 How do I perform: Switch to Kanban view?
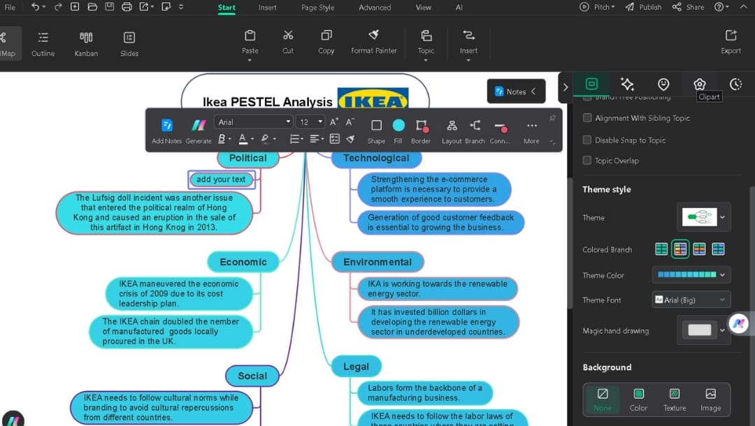86,44
